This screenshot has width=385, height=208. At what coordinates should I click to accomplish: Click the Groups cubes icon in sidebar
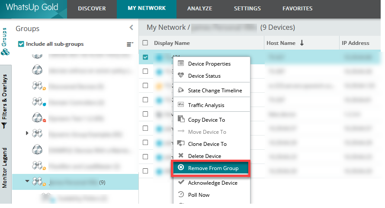click(5, 52)
